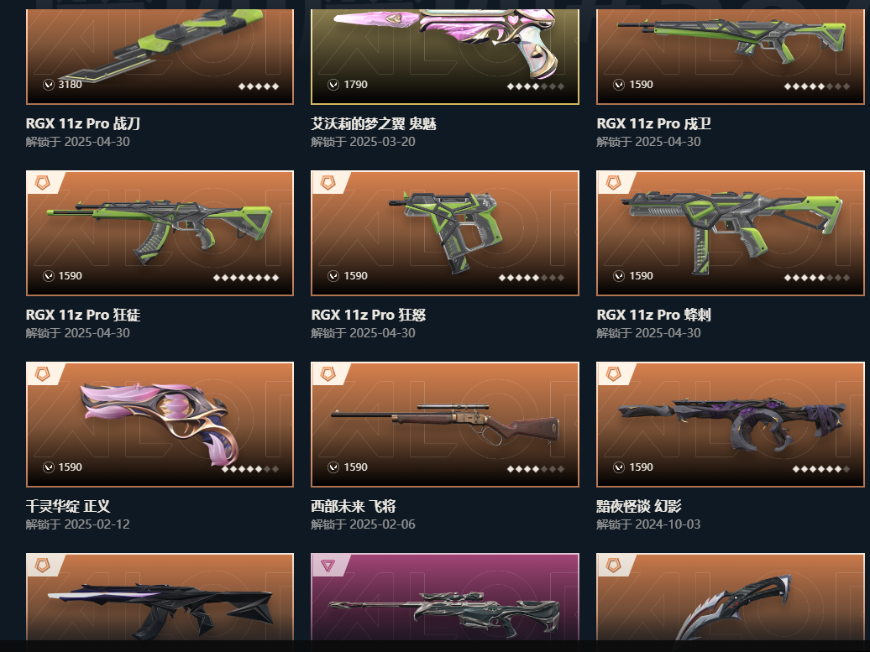This screenshot has height=652, width=870.
Task: Open the RGX 11z Pro 戍卫 rifle thumbnail
Action: tap(731, 56)
